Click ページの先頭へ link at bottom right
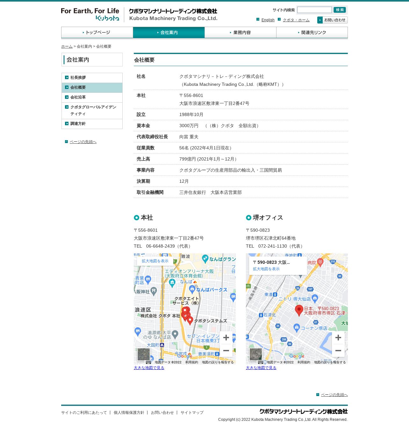Viewport: 409px width, 431px height. (334, 395)
